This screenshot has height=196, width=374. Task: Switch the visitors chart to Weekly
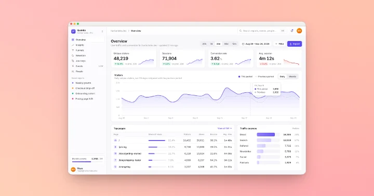click(x=292, y=76)
